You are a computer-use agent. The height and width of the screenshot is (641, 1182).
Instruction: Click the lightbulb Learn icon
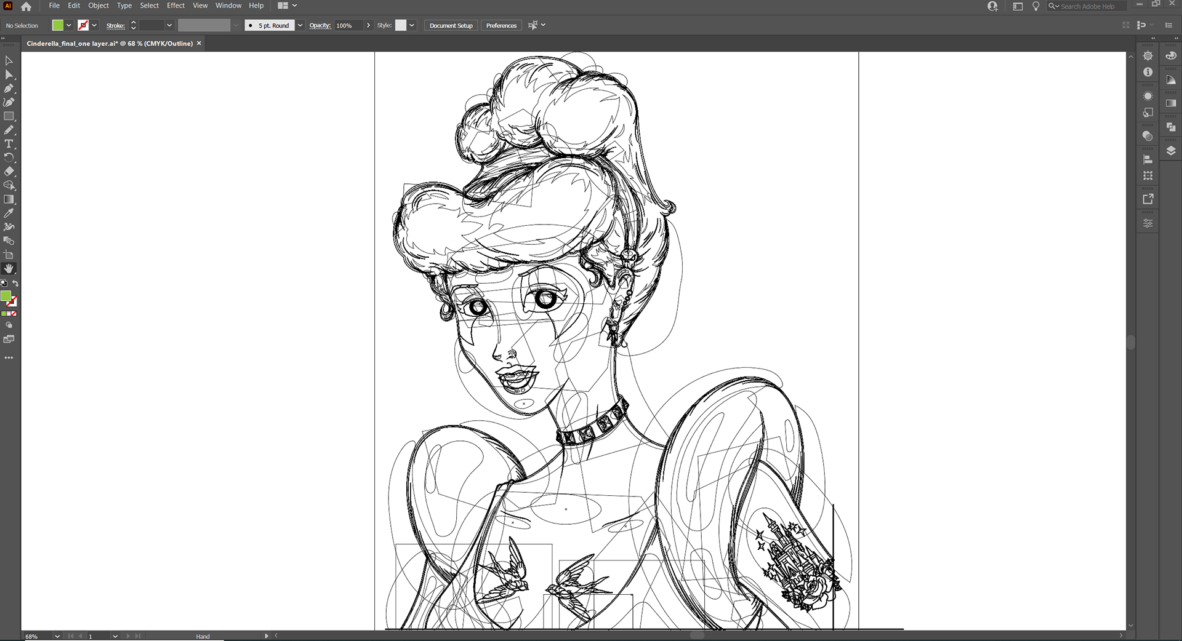[1035, 6]
